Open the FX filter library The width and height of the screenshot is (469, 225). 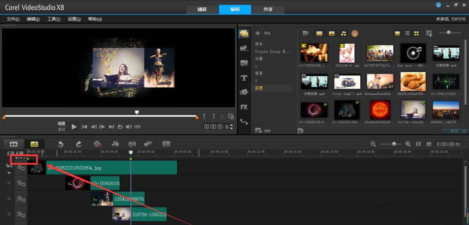[244, 107]
